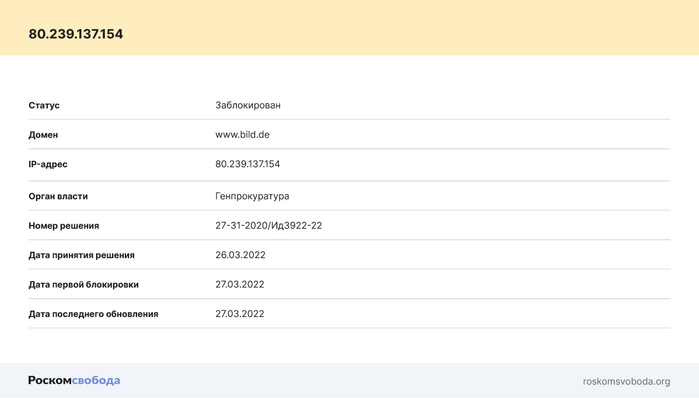Click the 'Дата принятия решения' label
This screenshot has height=398, width=699.
tap(82, 255)
